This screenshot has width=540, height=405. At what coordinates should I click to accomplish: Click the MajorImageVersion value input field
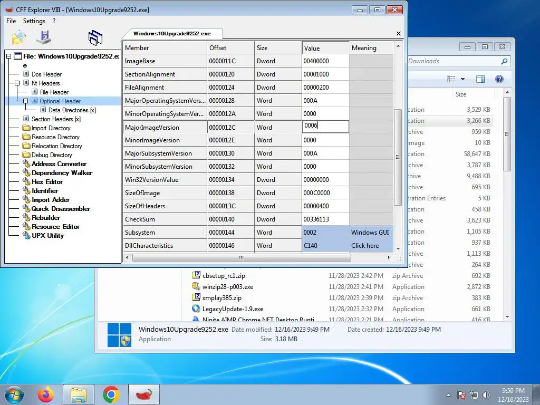point(326,127)
